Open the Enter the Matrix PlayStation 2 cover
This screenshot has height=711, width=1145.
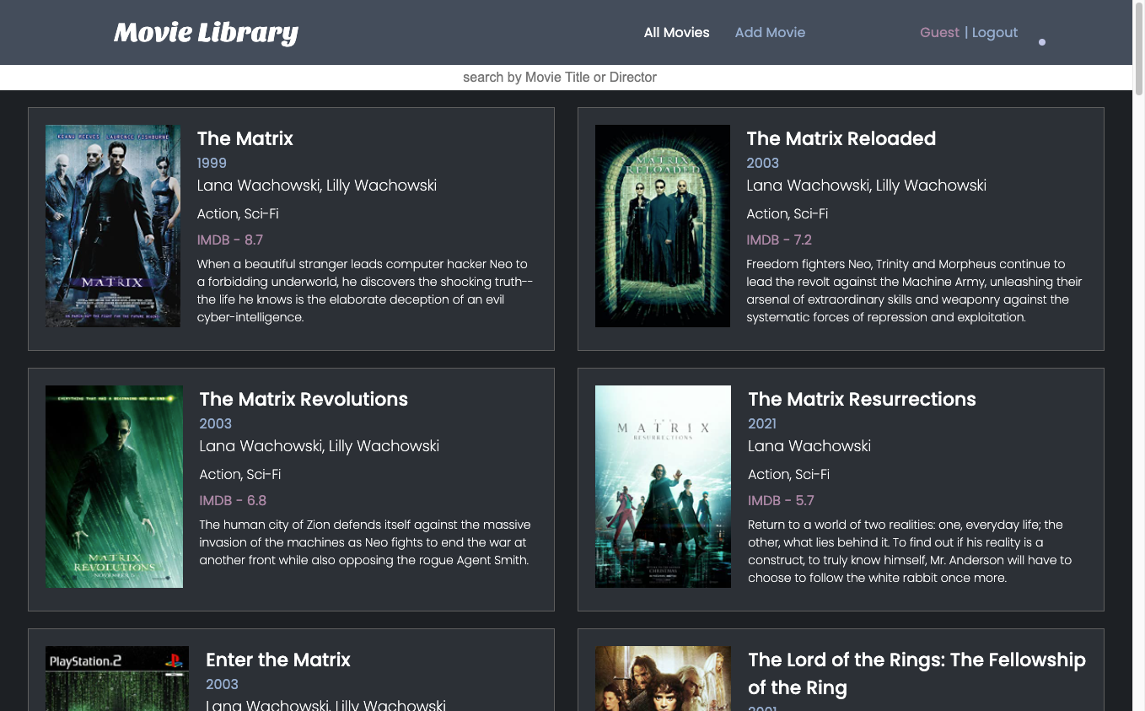pos(117,678)
